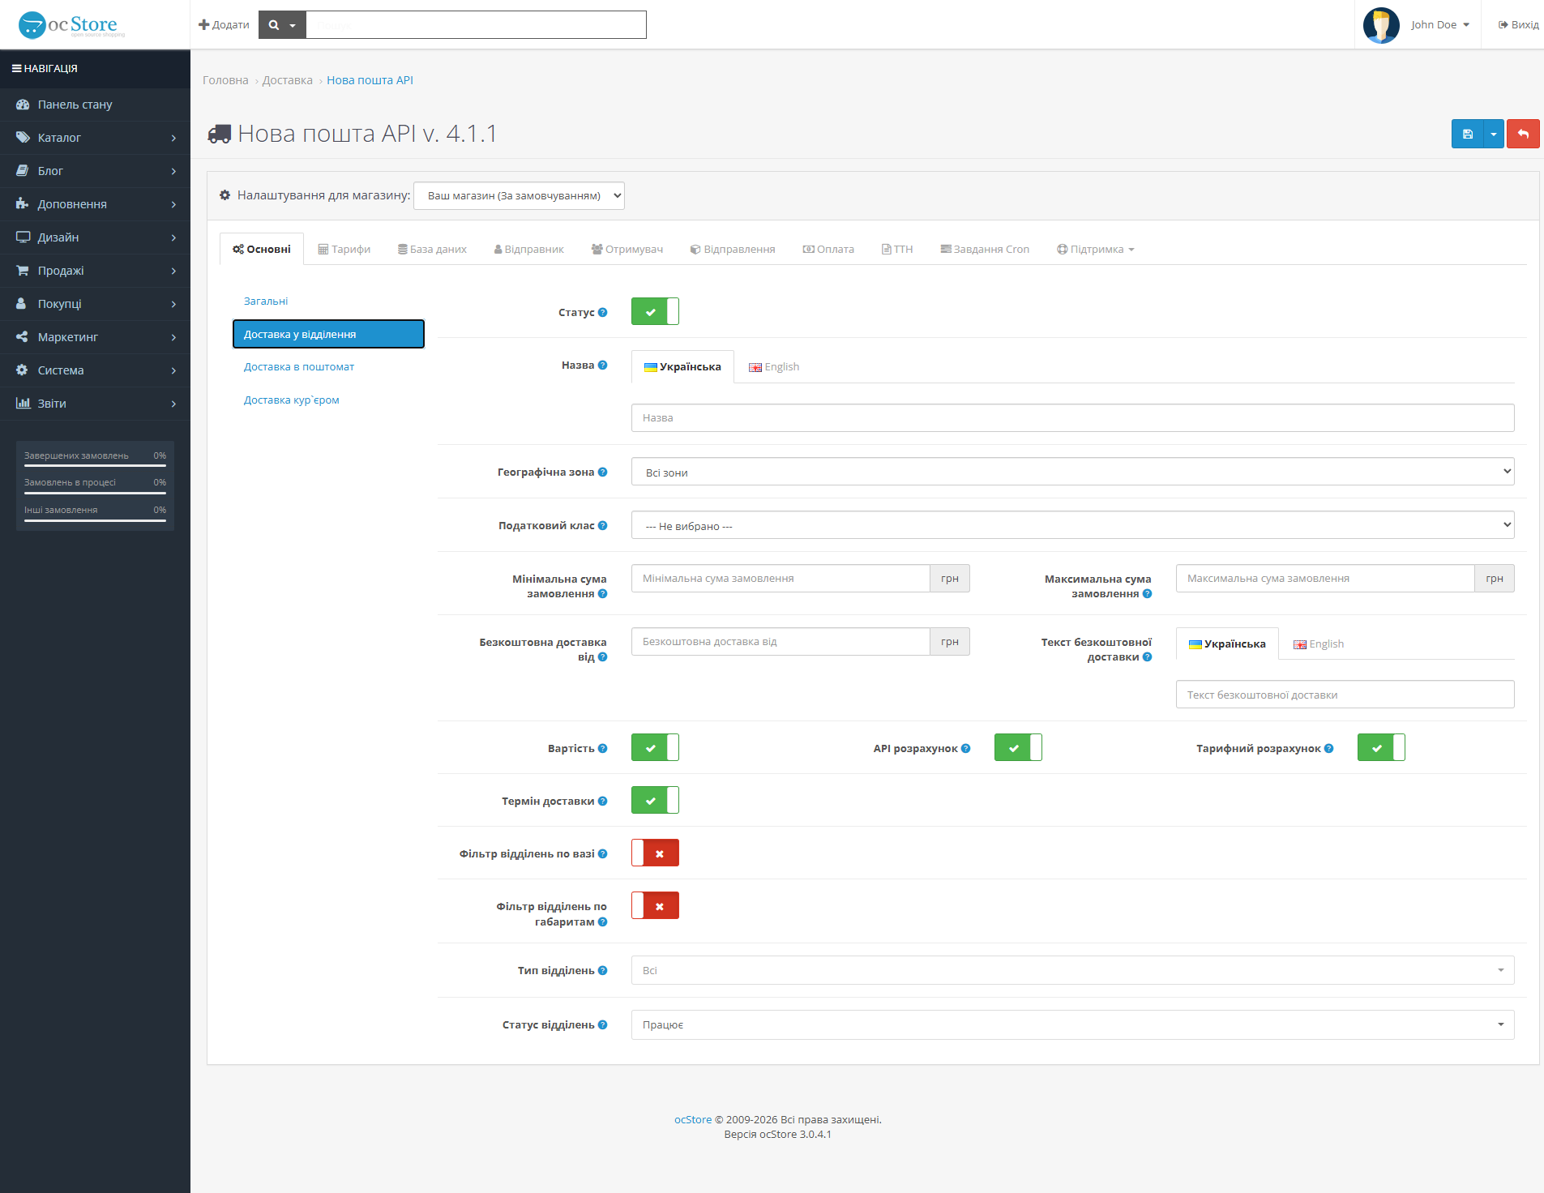
Task: Switch to the Отримувач tab
Action: [x=627, y=249]
